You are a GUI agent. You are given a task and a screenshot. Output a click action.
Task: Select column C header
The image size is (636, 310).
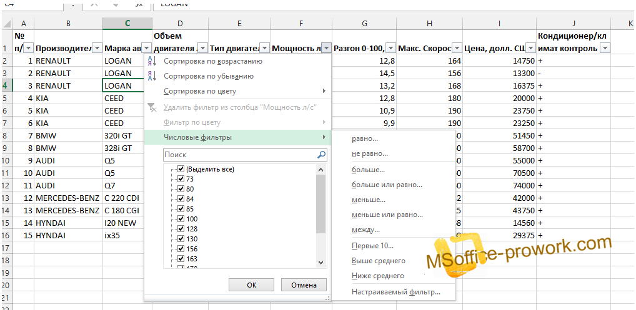pyautogui.click(x=127, y=24)
